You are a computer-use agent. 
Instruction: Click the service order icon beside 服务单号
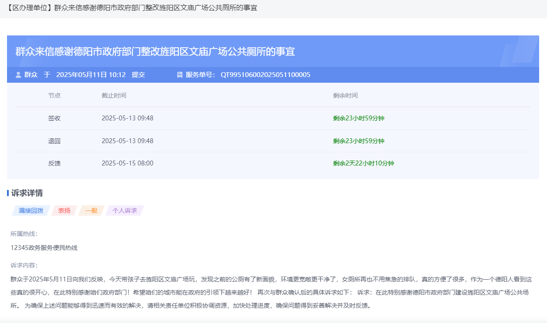point(180,75)
